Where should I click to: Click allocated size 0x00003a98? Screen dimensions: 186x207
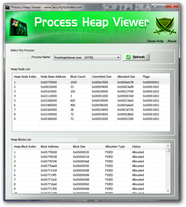(125, 87)
